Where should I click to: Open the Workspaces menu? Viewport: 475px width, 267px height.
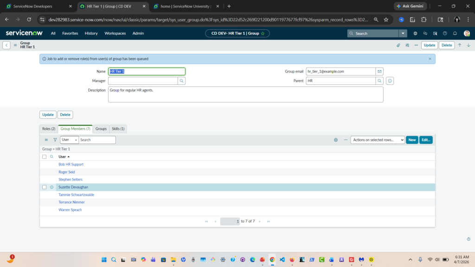point(115,33)
